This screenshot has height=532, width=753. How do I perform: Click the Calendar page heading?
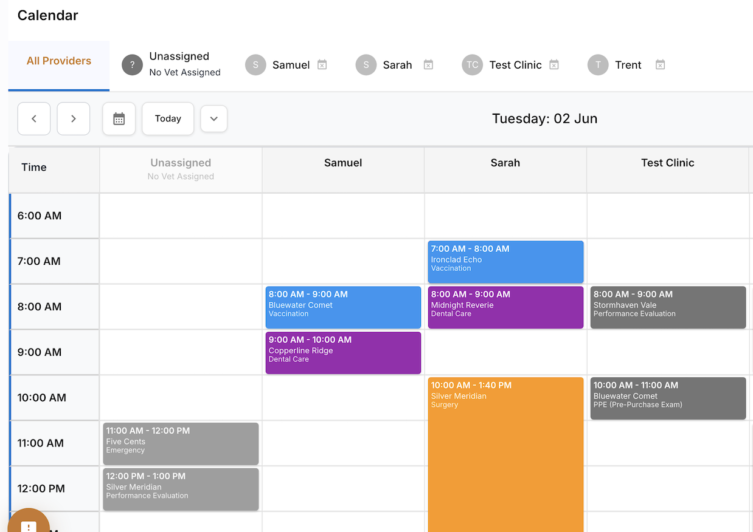[48, 15]
